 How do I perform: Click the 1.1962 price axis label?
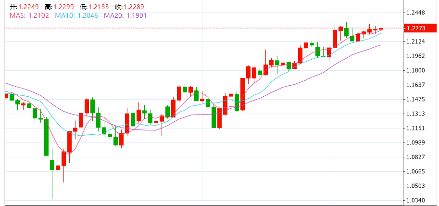(x=416, y=56)
